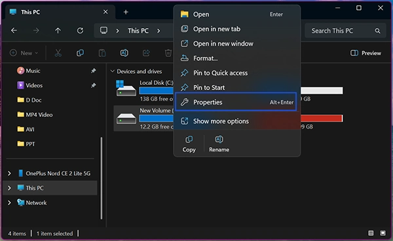
Task: Toggle the Preview pane
Action: tap(365, 53)
